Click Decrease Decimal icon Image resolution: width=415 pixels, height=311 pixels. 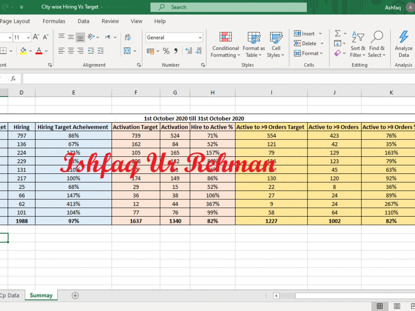click(x=198, y=51)
